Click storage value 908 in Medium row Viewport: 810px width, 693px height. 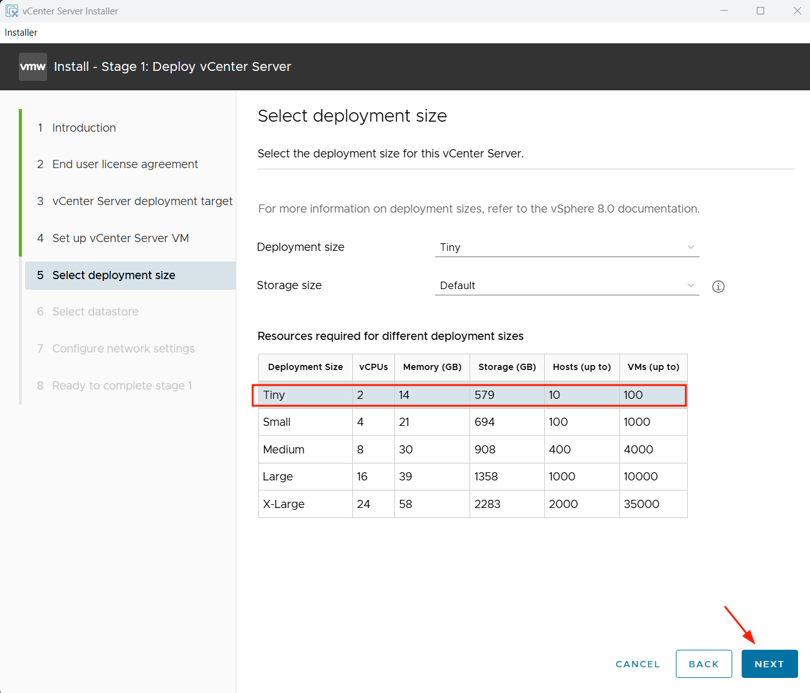(x=485, y=450)
